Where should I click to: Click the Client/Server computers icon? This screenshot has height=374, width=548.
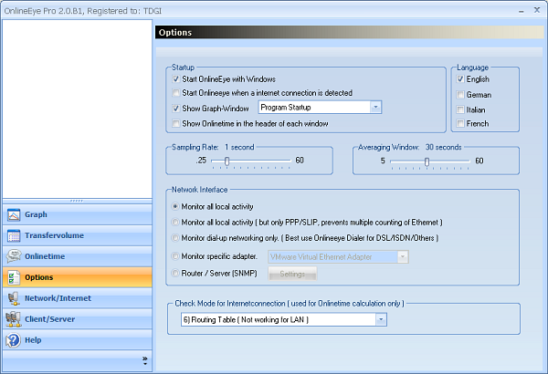(x=14, y=319)
